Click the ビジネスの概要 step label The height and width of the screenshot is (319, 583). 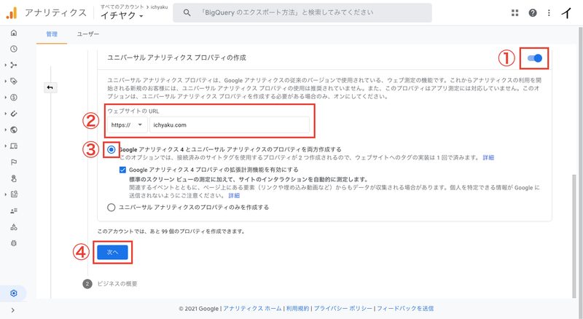(117, 284)
